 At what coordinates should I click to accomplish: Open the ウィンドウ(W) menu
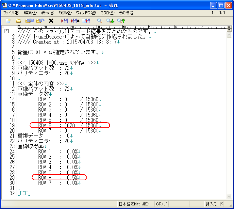point(86,13)
